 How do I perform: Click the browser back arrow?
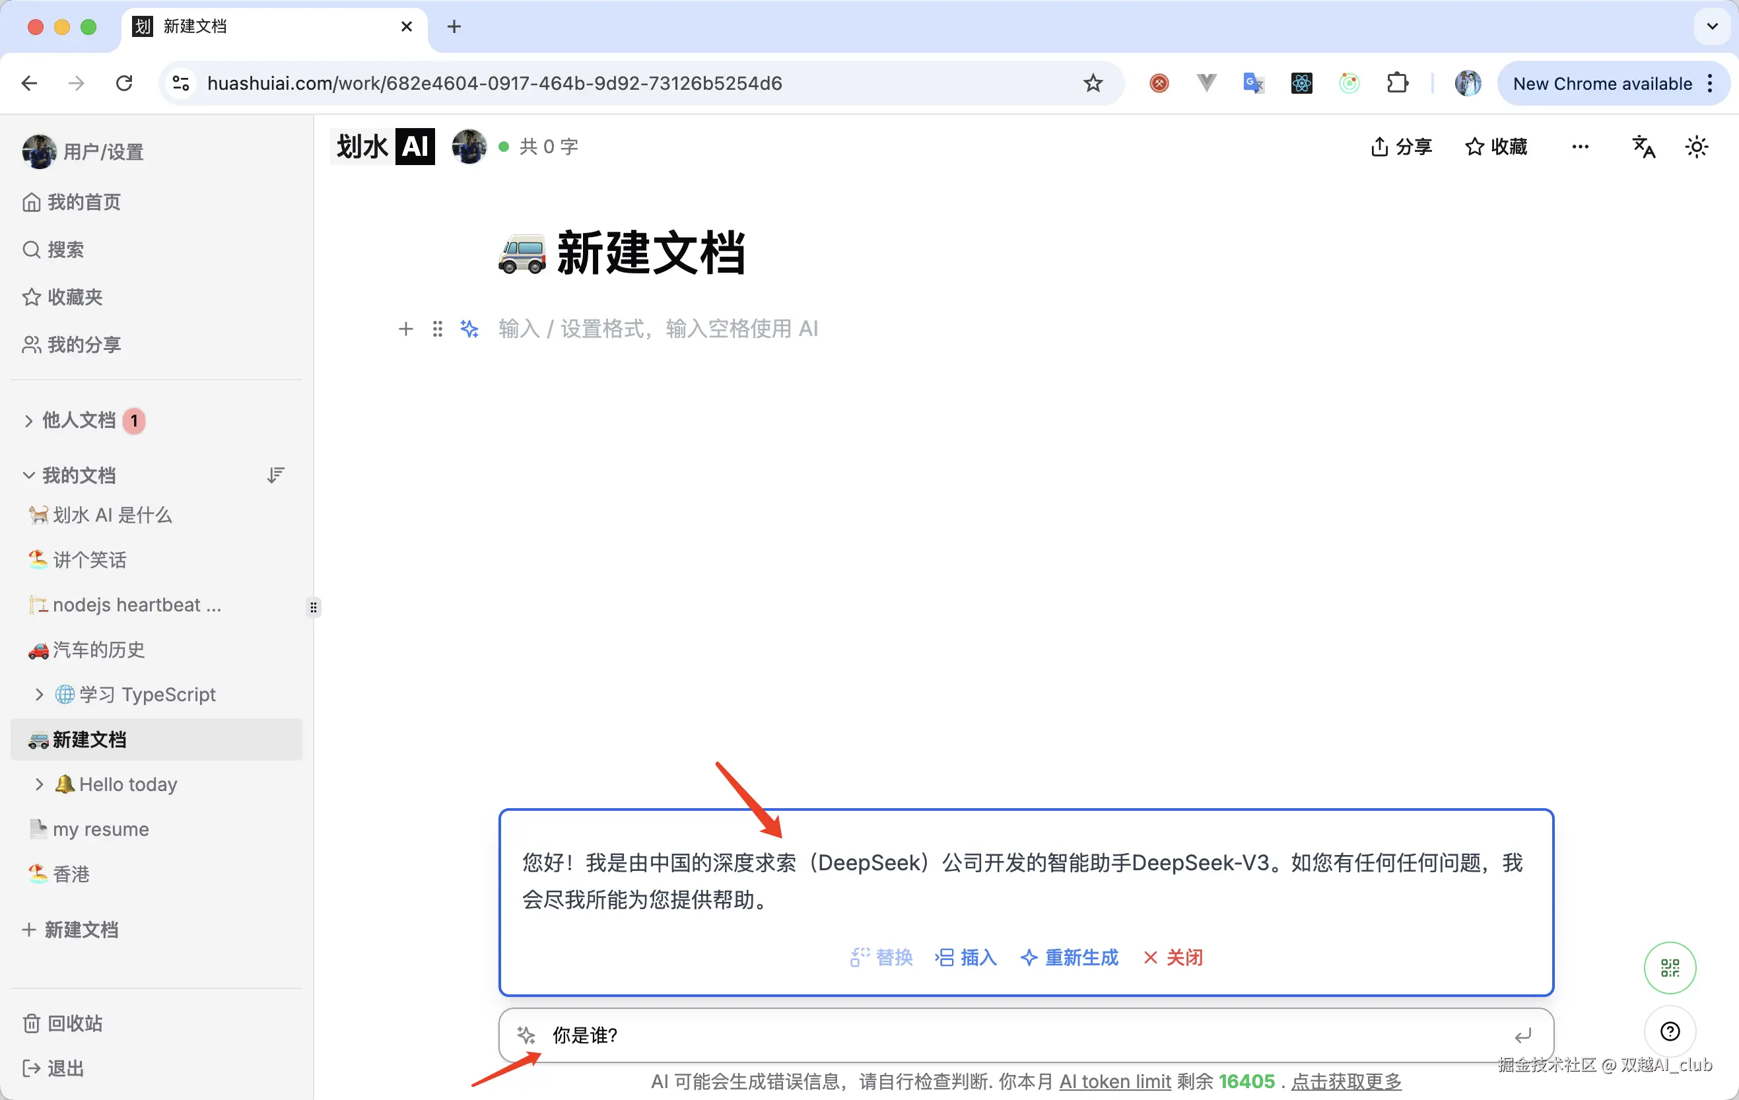30,83
